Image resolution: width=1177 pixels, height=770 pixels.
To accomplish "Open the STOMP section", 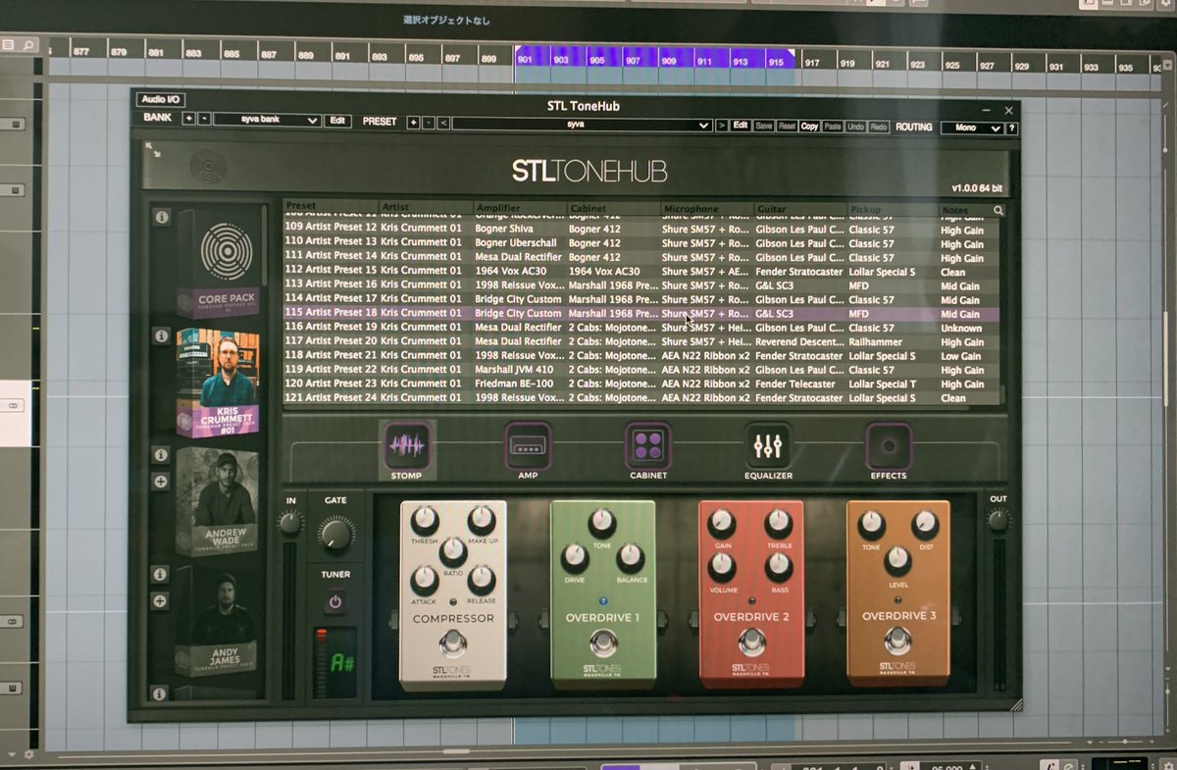I will point(406,450).
